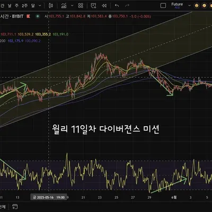Image resolution: width=212 pixels, height=212 pixels.
Task: Click the yellow moving average value 103,355.2
Action: click(x=43, y=34)
